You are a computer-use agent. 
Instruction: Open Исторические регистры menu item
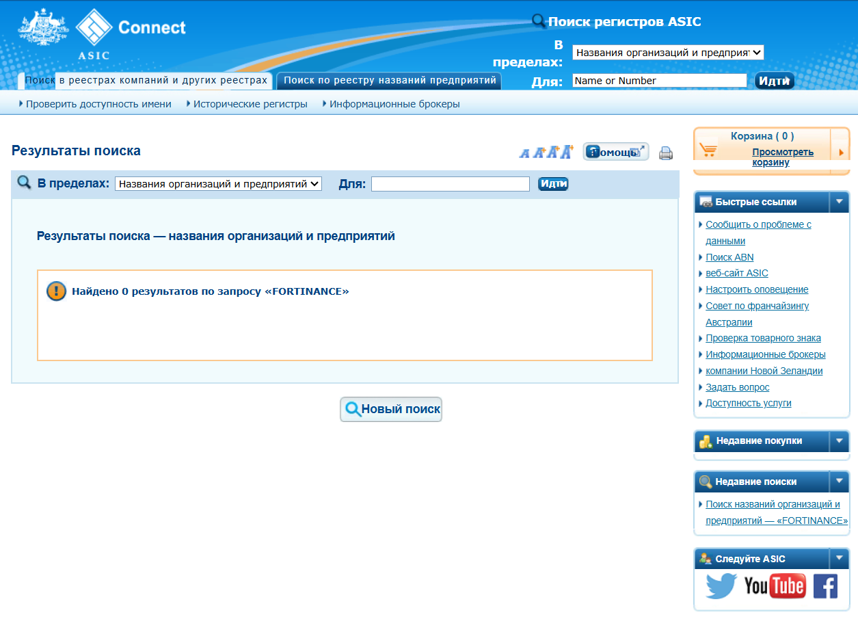click(250, 104)
